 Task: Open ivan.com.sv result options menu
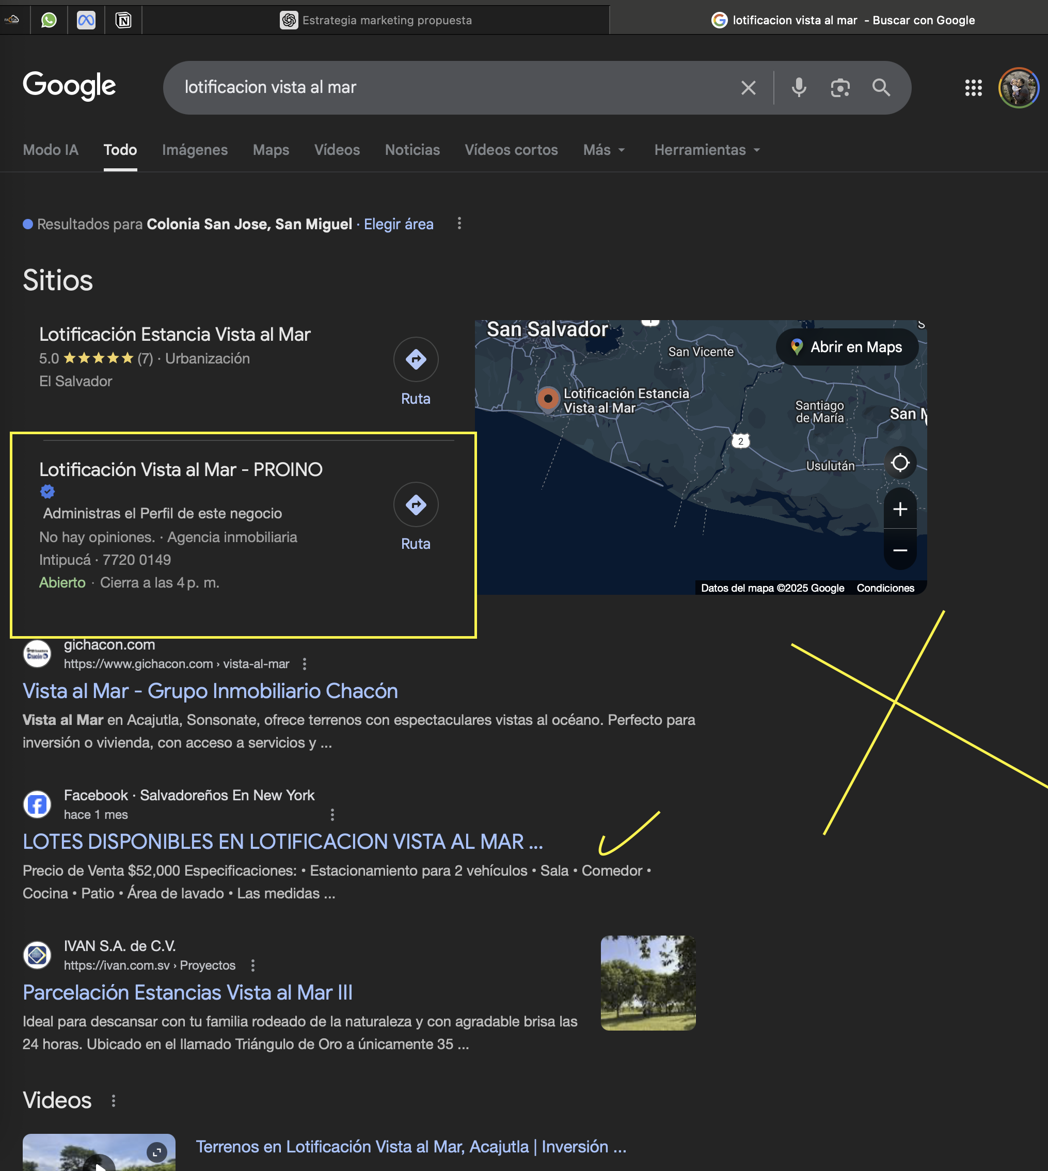tap(253, 966)
